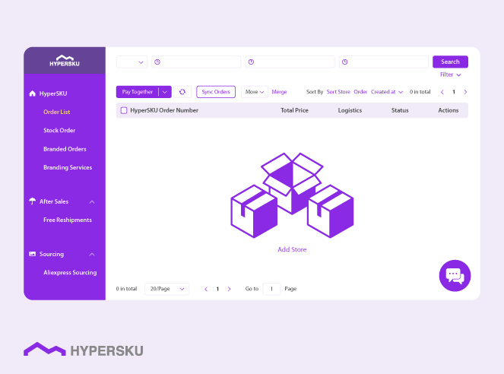
Task: Open the More dropdown
Action: (254, 92)
